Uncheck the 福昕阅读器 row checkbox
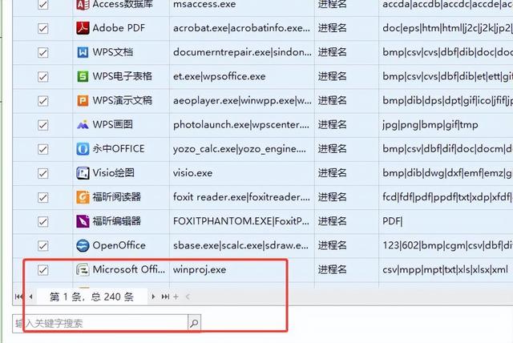The width and height of the screenshot is (513, 343). point(42,197)
